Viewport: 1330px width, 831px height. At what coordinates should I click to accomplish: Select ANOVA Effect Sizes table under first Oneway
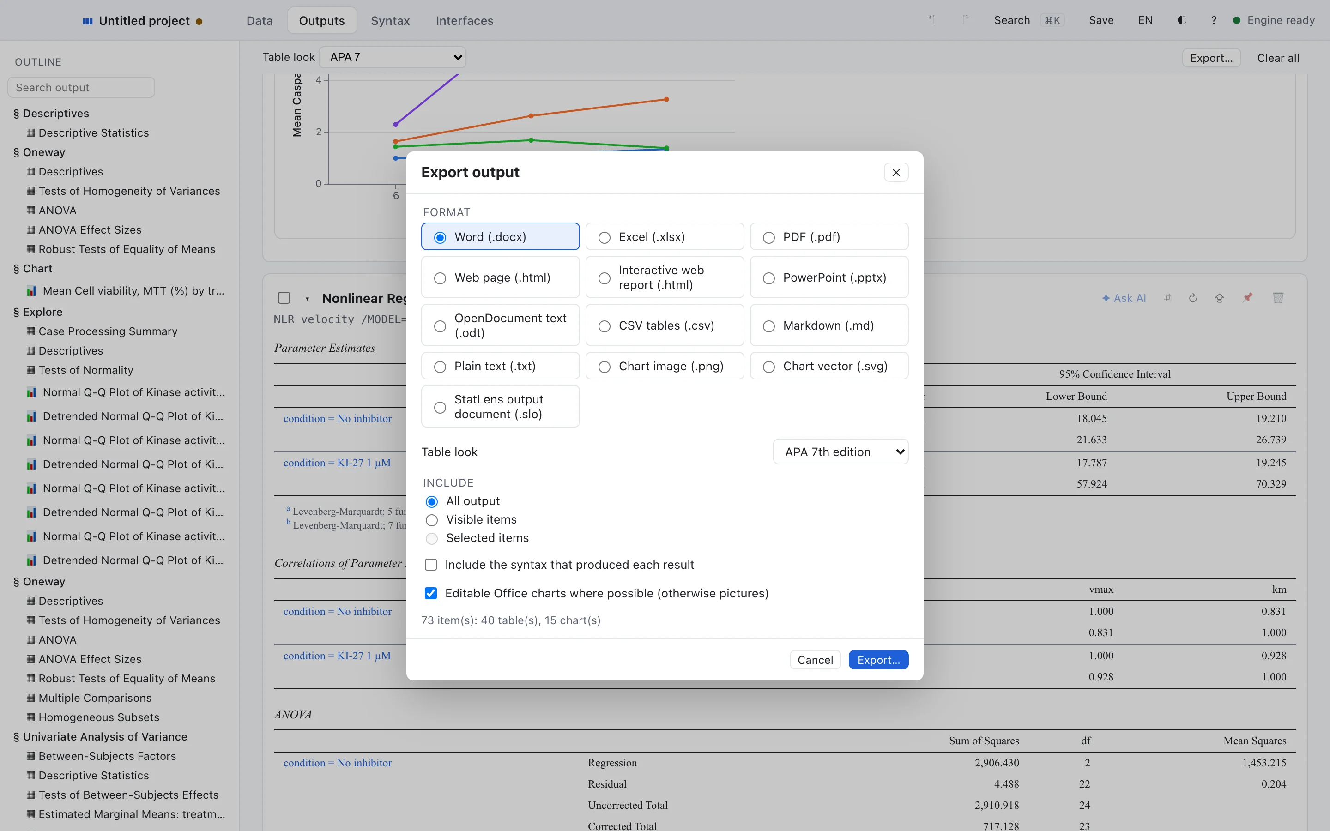coord(85,230)
